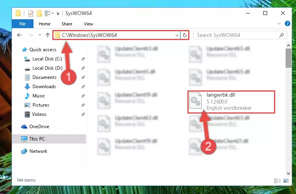Go back with the left arrow

pos(19,35)
